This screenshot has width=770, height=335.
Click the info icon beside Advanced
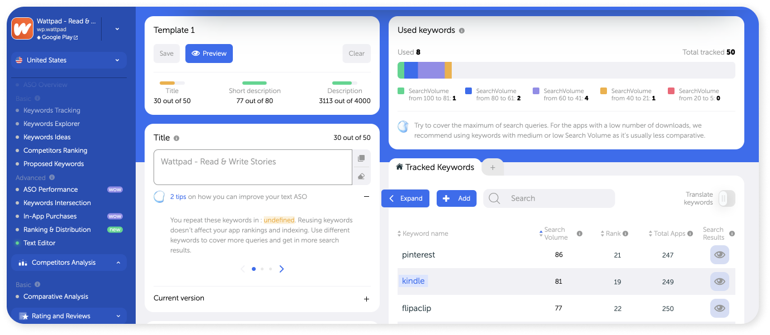point(52,178)
